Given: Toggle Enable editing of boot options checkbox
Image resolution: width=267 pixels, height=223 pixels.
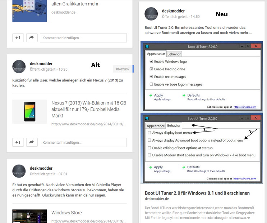Looking at the screenshot, I should pos(149,148).
